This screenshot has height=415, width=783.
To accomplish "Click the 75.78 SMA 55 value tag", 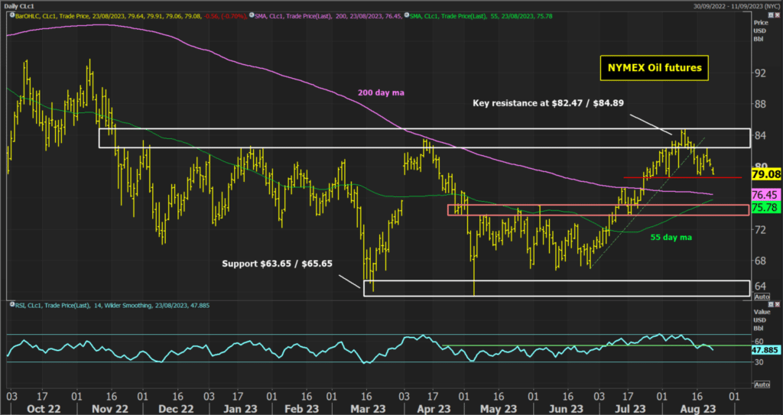I will [x=765, y=207].
